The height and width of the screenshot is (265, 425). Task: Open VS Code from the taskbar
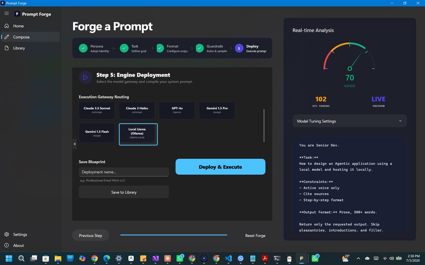click(x=229, y=259)
